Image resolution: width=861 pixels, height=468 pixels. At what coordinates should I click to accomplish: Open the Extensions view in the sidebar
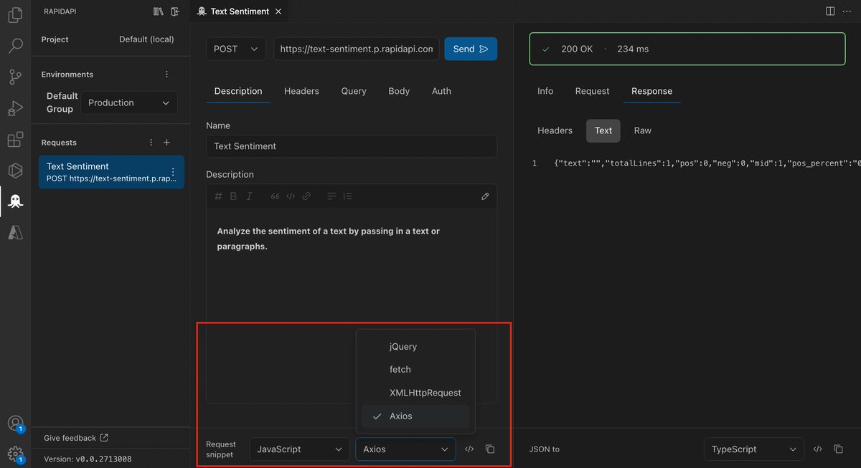[16, 139]
